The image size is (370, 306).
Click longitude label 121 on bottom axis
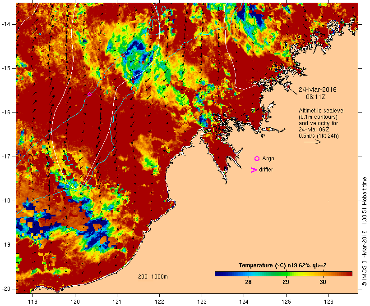(x=117, y=301)
